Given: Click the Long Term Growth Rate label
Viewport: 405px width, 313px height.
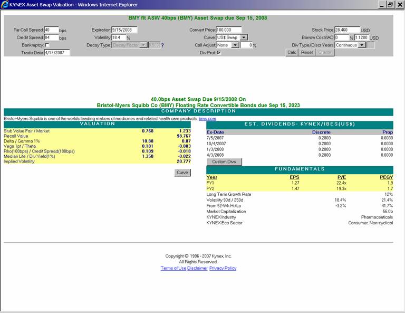Looking at the screenshot, I should coord(228,194).
